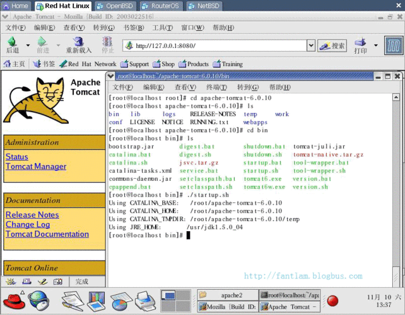Screen dimensions: 405x315
Task: Launch the presentation panel icon
Action: [97, 301]
